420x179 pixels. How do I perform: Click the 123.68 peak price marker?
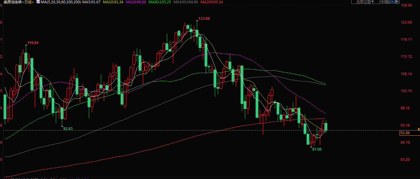coord(204,19)
